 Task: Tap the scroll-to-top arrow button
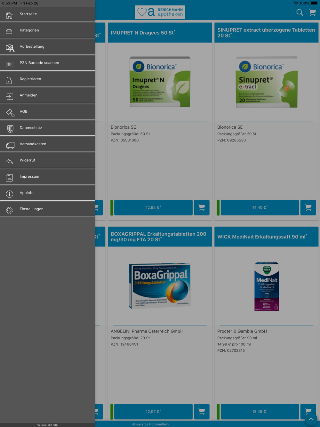[x=311, y=419]
